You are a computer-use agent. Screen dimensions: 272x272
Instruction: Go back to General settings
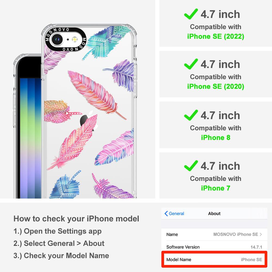click(x=174, y=214)
